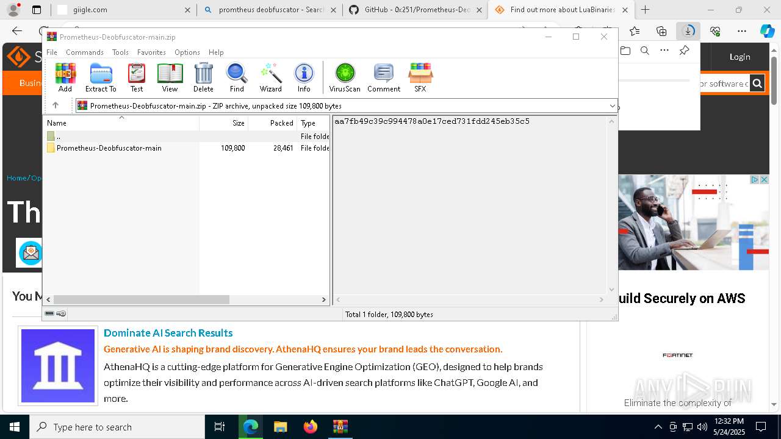Sort by the Type column header
The width and height of the screenshot is (781, 439).
click(x=314, y=123)
